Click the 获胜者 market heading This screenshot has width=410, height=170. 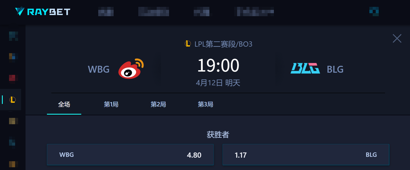[218, 135]
